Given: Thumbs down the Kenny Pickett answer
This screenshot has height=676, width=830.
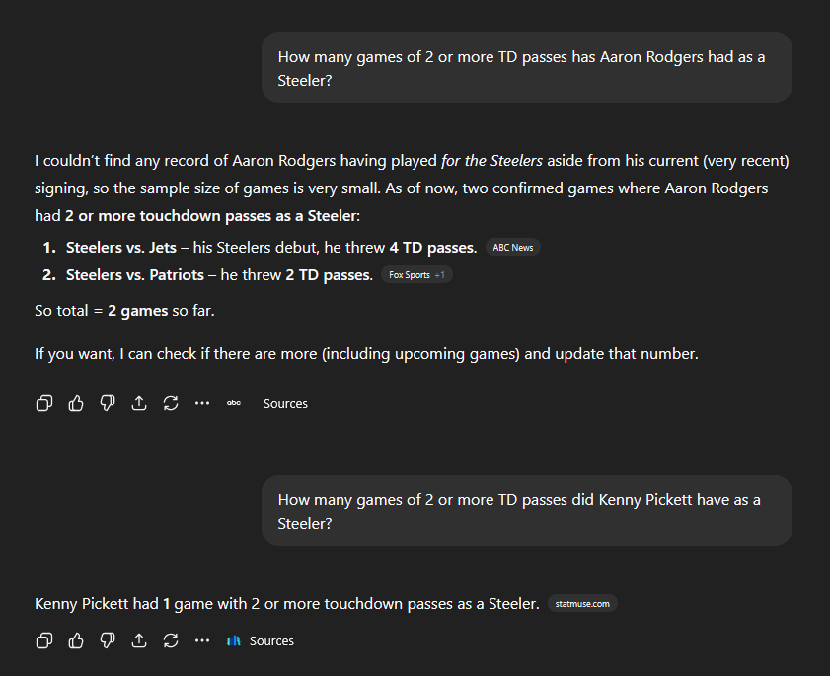Looking at the screenshot, I should click(x=108, y=640).
